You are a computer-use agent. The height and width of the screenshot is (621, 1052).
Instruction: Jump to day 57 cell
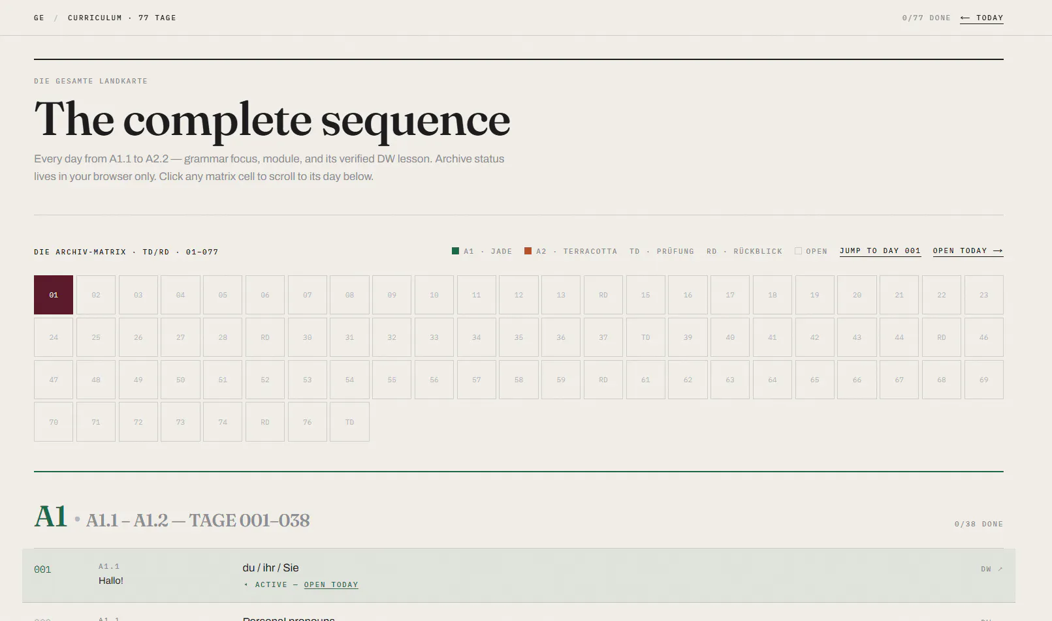[477, 380]
